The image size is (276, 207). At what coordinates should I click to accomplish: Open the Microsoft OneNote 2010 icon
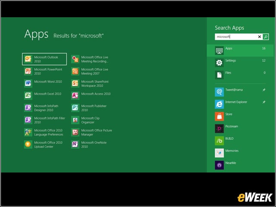pyautogui.click(x=75, y=144)
